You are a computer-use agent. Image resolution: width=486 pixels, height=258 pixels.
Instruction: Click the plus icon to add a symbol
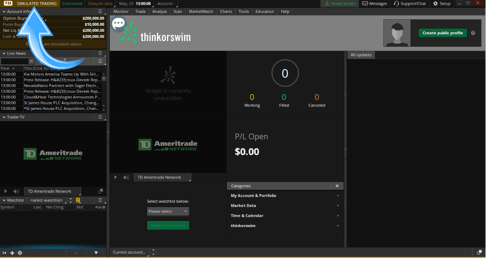pos(12,253)
